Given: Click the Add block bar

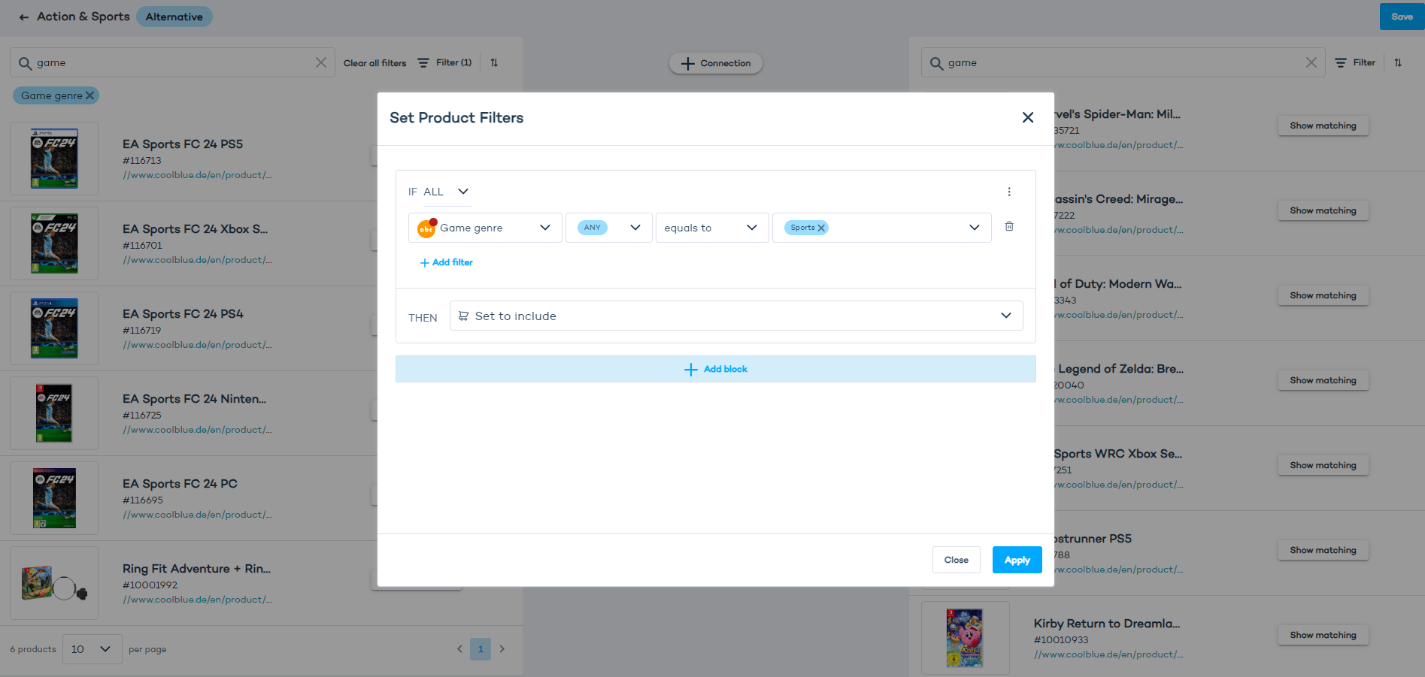Looking at the screenshot, I should click(x=715, y=369).
